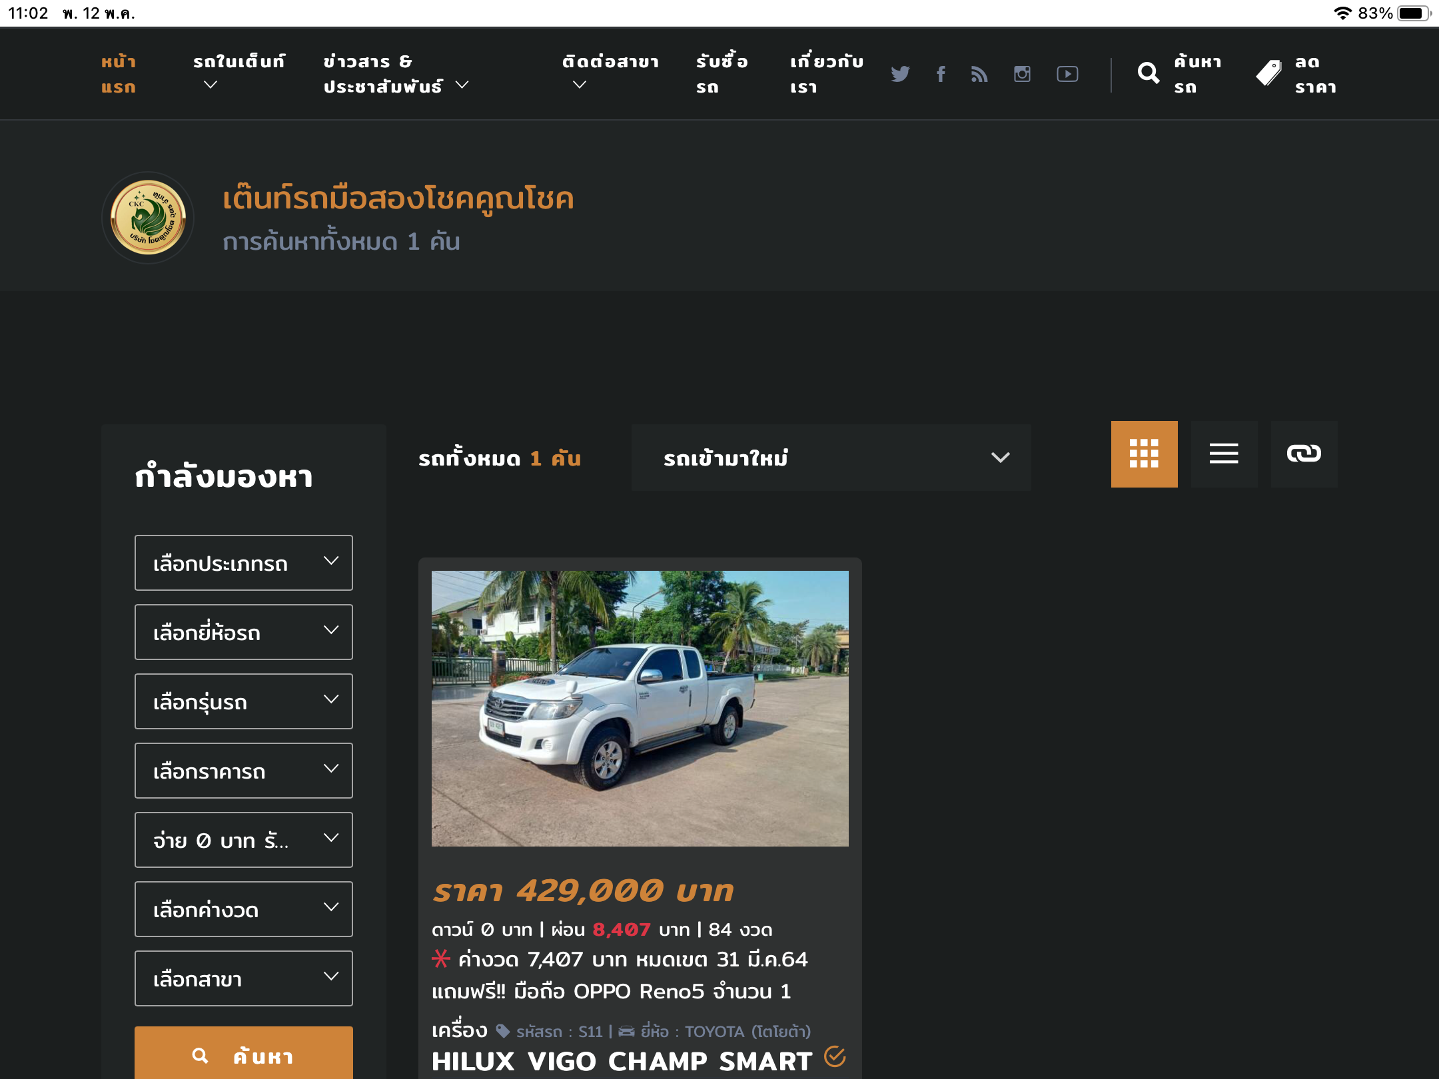Open the HILUX VIGO CHAMP SMART title link
The height and width of the screenshot is (1079, 1439).
click(x=622, y=1061)
